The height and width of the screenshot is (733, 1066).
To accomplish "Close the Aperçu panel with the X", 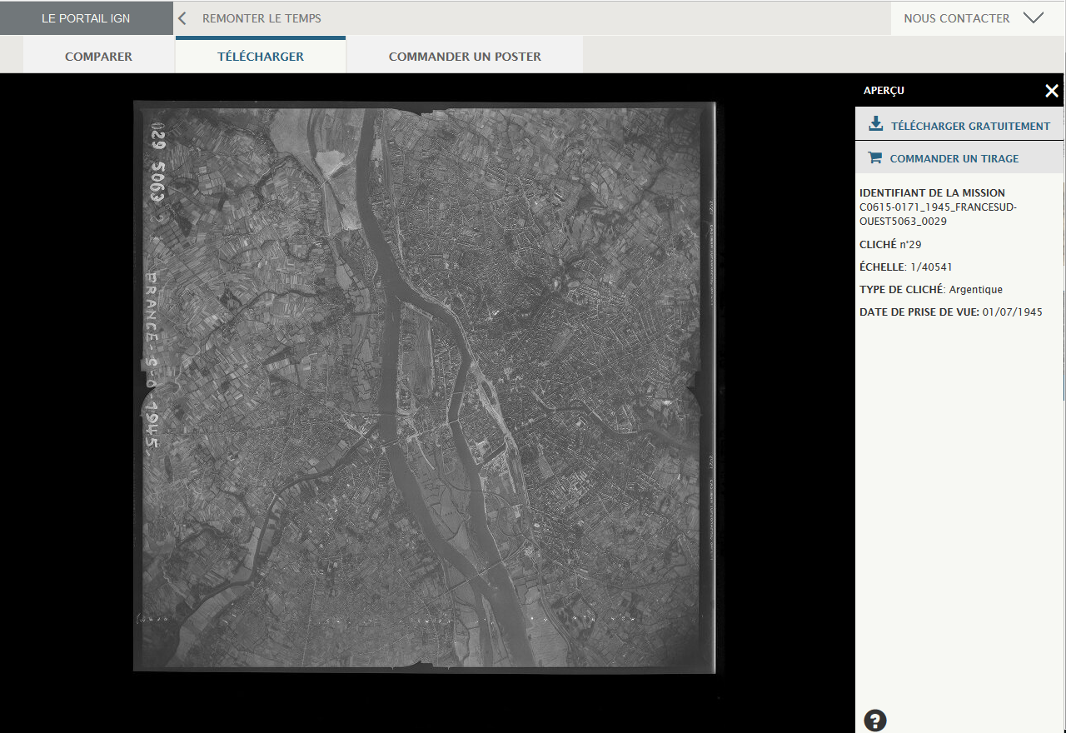I will click(1052, 91).
